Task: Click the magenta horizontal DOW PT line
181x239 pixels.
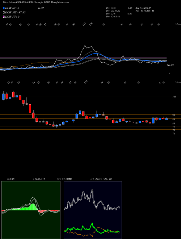Action: coord(83,58)
